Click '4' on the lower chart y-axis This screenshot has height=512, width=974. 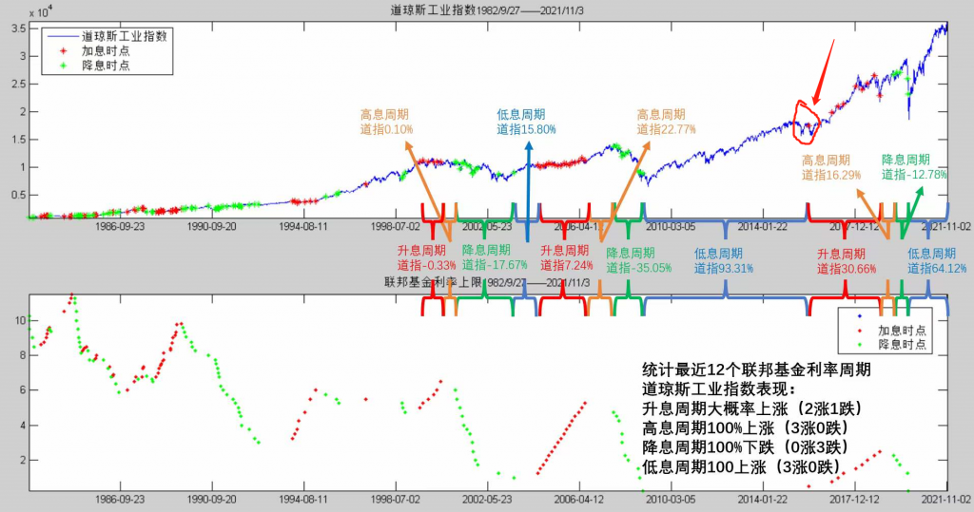24,426
